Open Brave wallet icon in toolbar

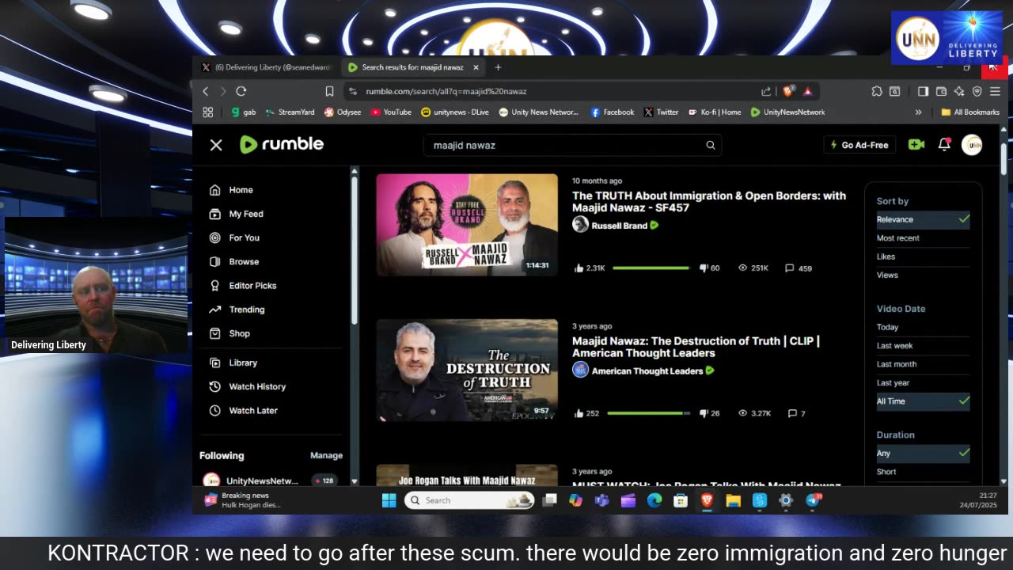point(941,91)
